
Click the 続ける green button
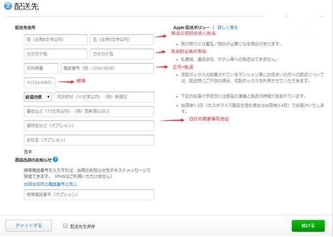tap(309, 225)
